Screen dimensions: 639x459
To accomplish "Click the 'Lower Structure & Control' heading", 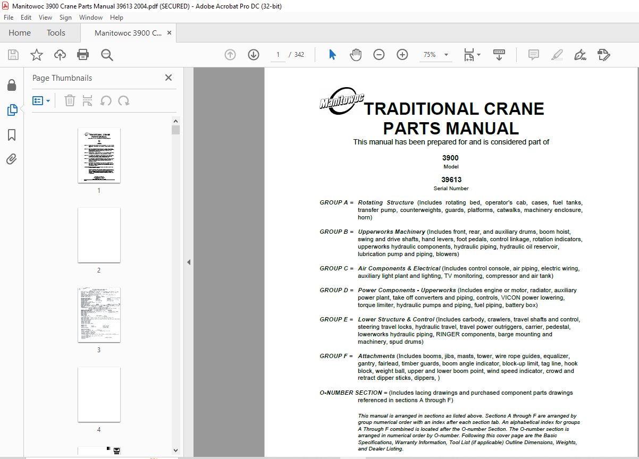I will [x=396, y=319].
